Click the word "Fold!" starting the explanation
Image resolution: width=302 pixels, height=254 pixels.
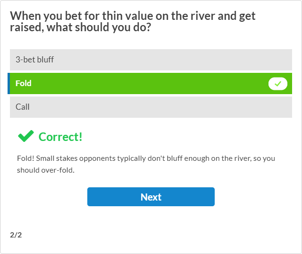point(25,158)
